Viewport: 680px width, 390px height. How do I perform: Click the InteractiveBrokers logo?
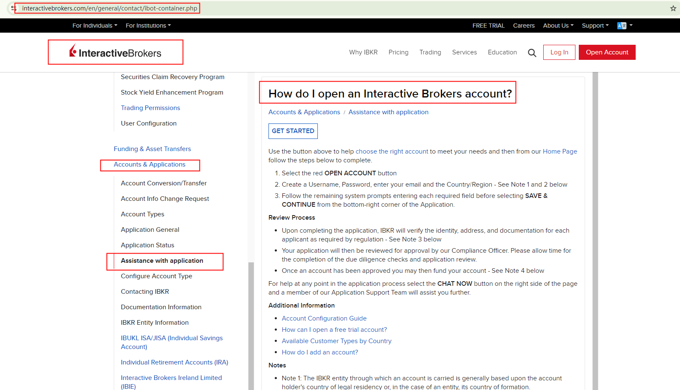click(115, 51)
